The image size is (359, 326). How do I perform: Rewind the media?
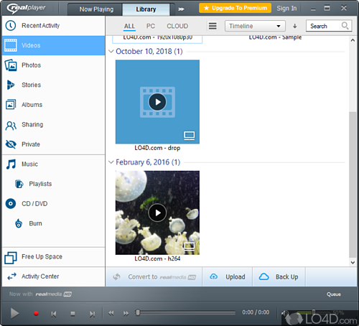(x=111, y=313)
